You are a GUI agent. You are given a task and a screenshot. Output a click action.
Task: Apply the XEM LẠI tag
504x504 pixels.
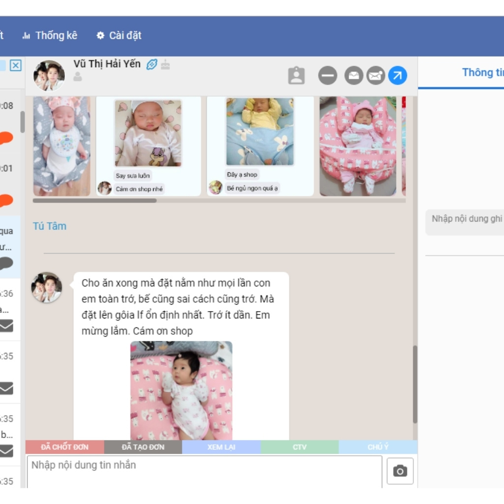[221, 447]
